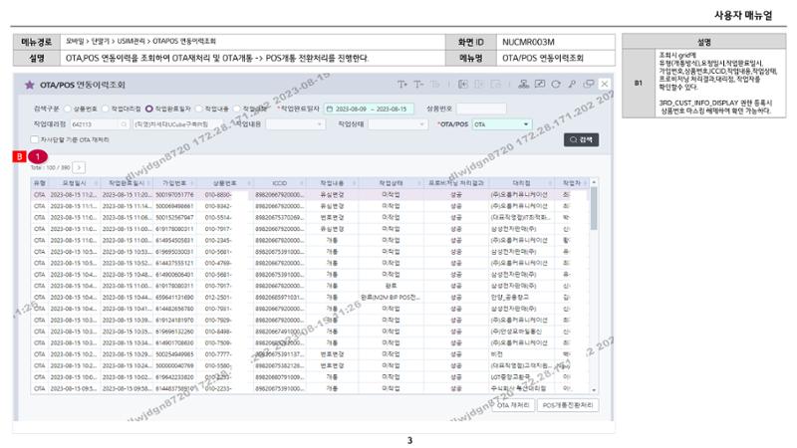Click magnifier icon in 작업대리점 code field
Screen dimensions: 797x448
124,124
